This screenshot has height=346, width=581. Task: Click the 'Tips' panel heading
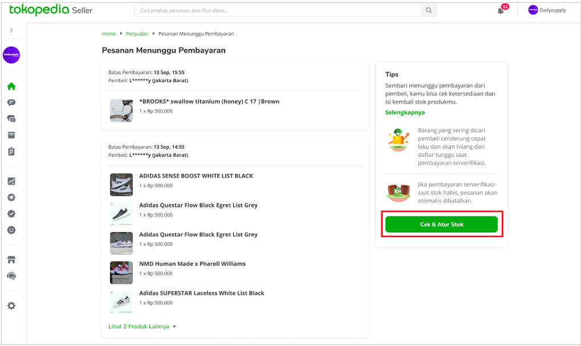coord(392,75)
